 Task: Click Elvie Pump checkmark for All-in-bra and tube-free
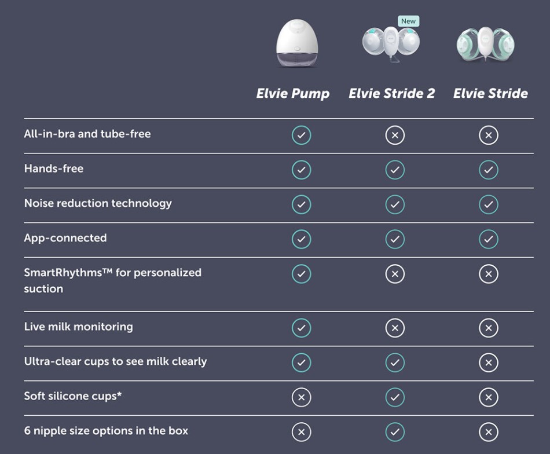click(301, 136)
